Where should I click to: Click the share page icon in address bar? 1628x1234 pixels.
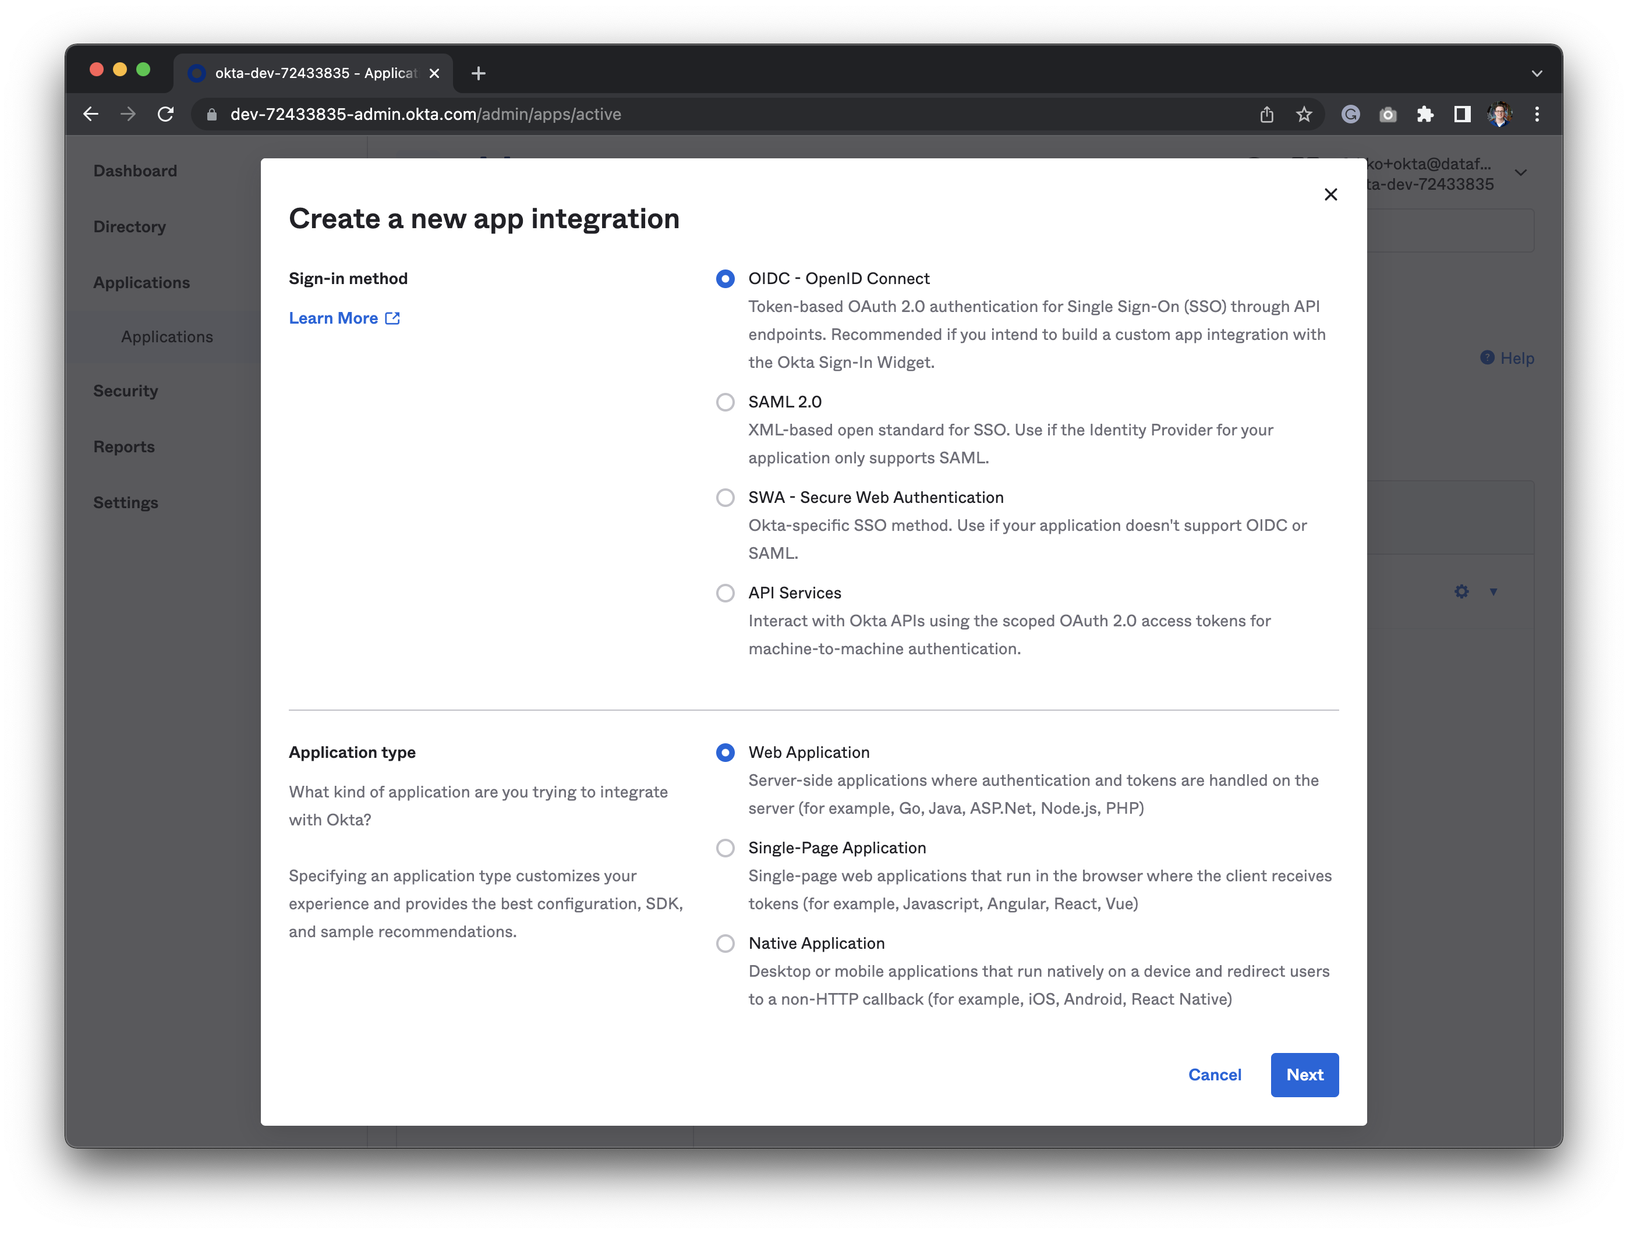click(x=1266, y=114)
